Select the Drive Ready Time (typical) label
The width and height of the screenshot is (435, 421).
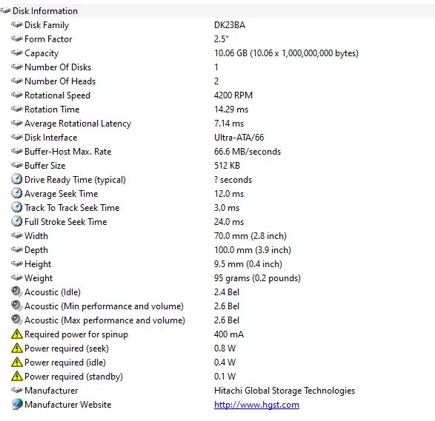[75, 180]
